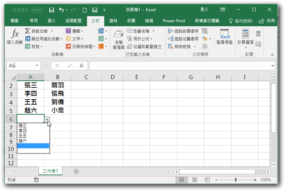Screen dimensions: 285x191
Task: Open the Financial functions menu
Action: tap(34, 47)
